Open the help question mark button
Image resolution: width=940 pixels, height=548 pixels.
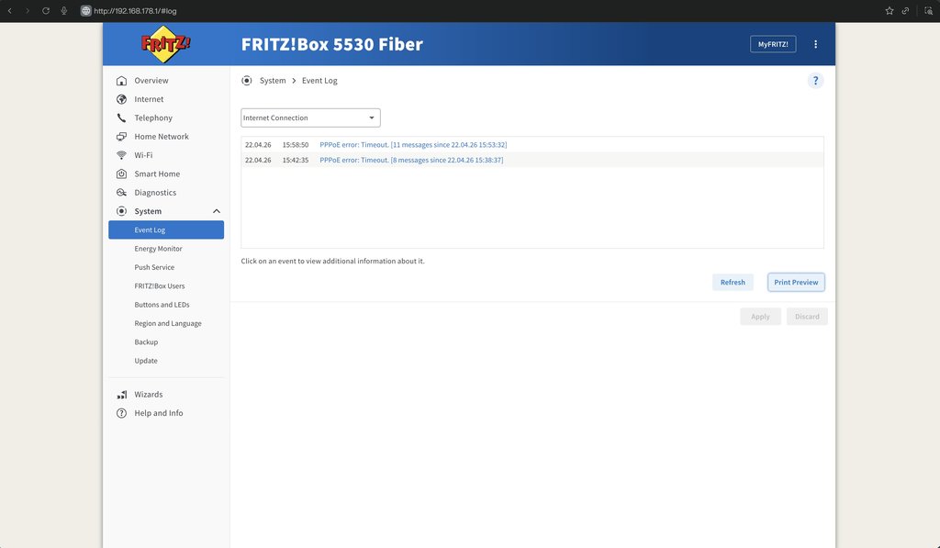(815, 81)
